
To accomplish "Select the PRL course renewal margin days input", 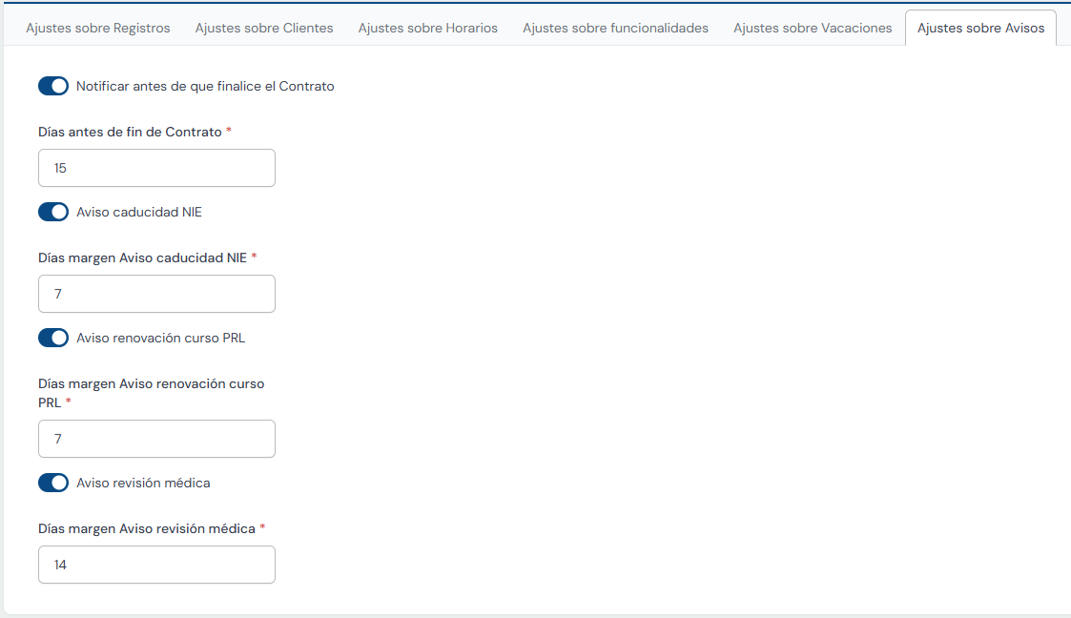I will (156, 439).
